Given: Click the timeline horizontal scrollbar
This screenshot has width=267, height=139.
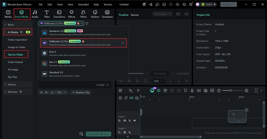Looking at the screenshot, I should (x=171, y=137).
